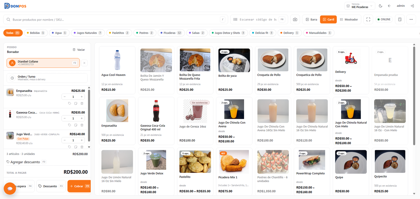Click the ONLINE status indicator
This screenshot has height=199, width=420.
point(384,19)
